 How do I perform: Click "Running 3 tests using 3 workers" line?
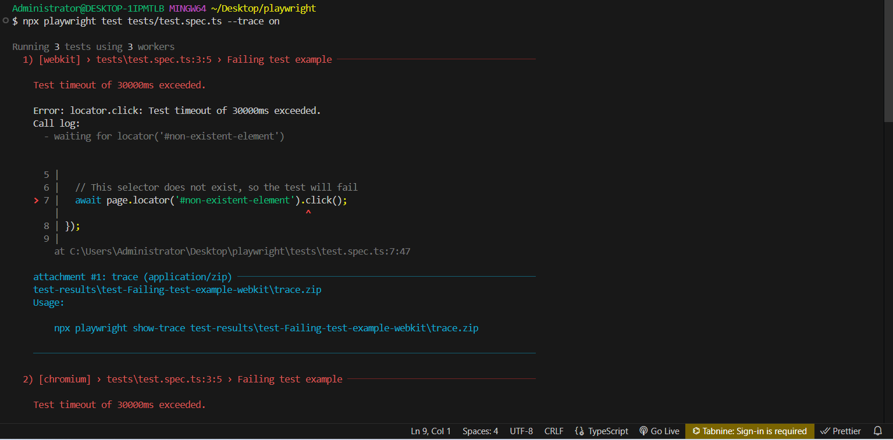point(93,46)
